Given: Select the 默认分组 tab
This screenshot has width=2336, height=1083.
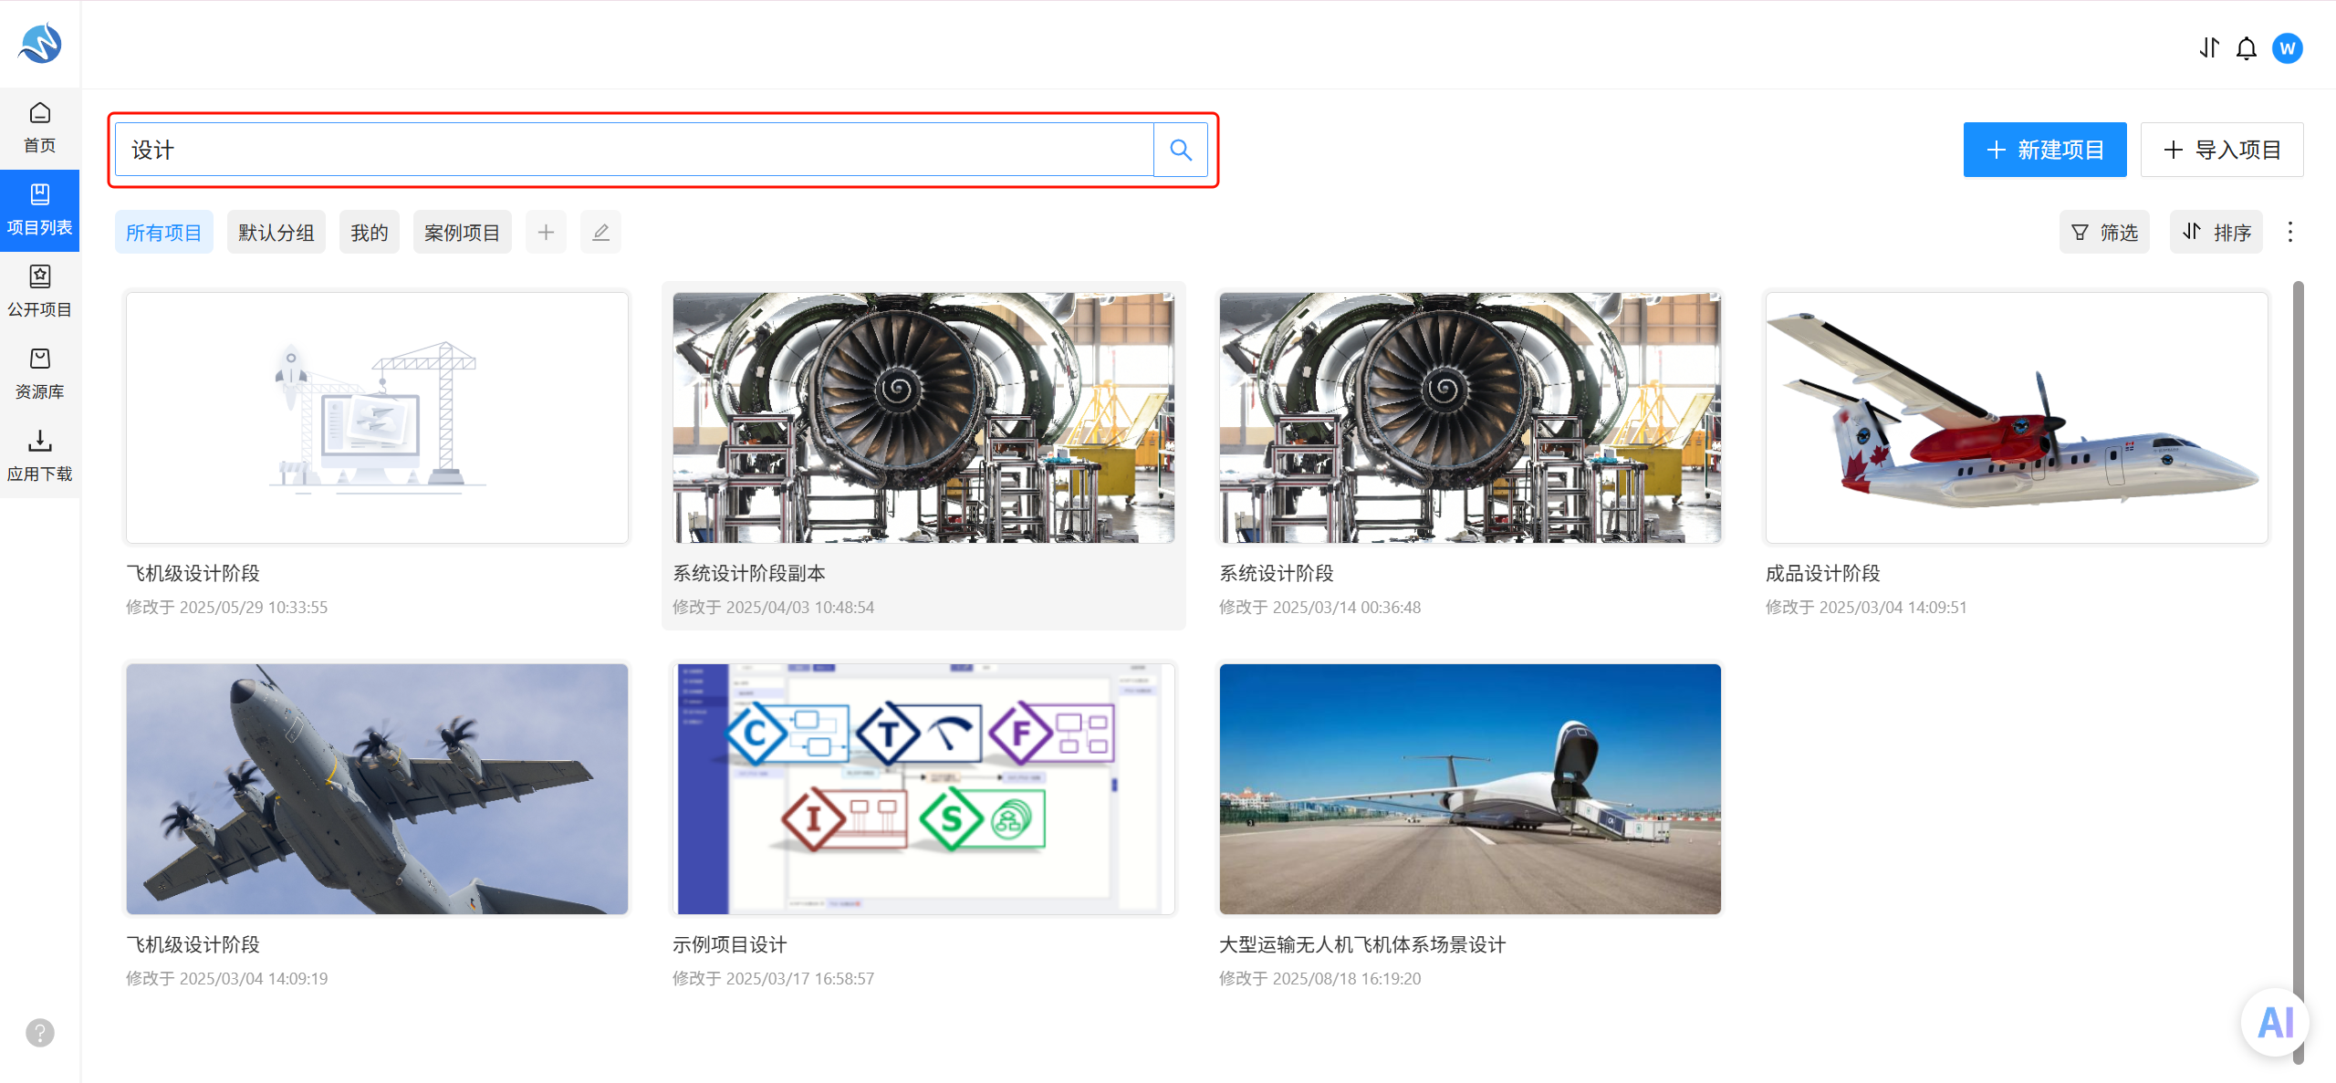Looking at the screenshot, I should pos(276,233).
